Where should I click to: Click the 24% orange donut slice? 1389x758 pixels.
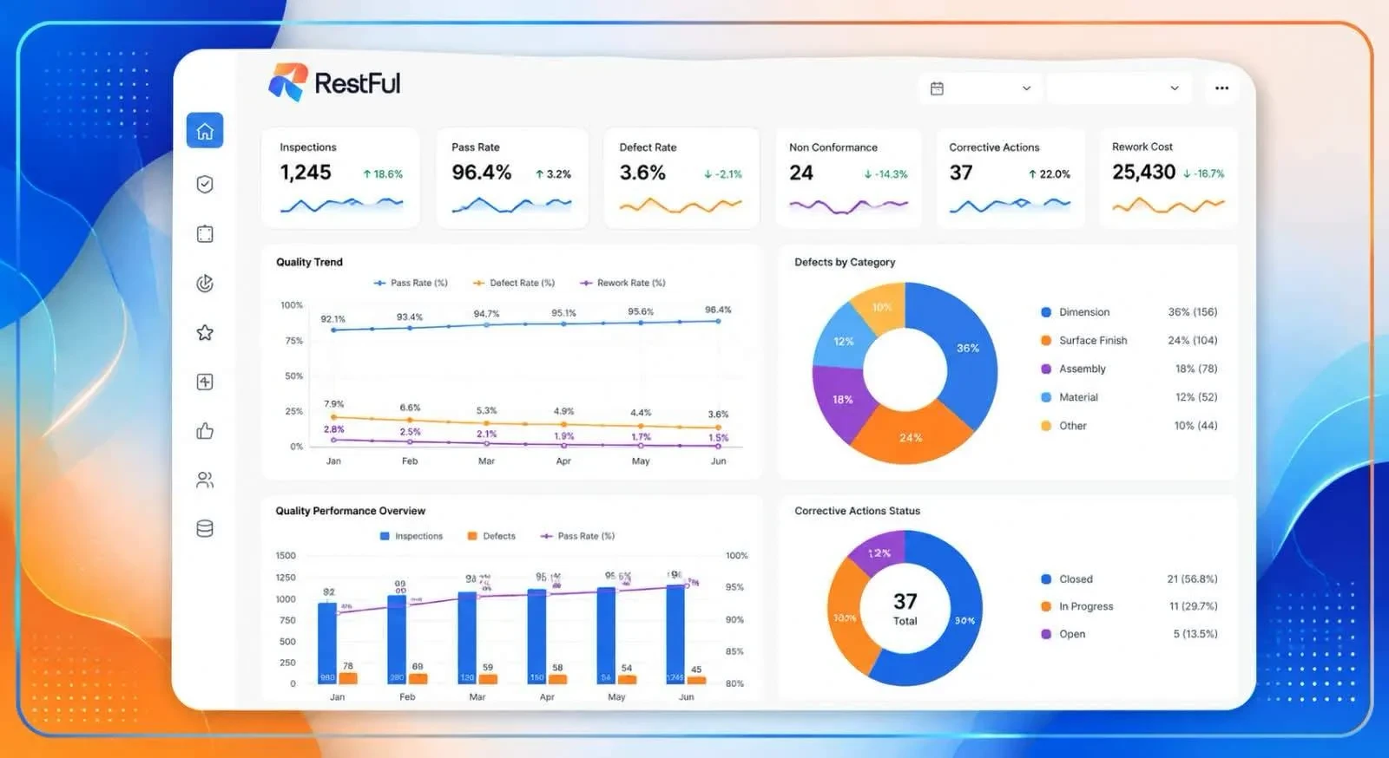coord(911,436)
